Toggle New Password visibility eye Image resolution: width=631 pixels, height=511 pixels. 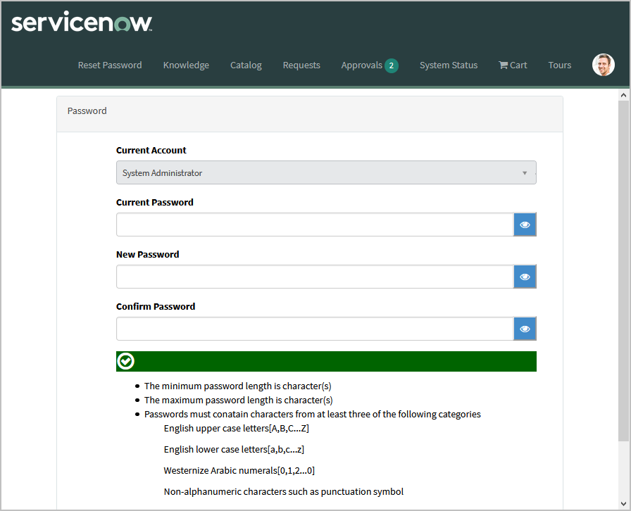point(525,277)
